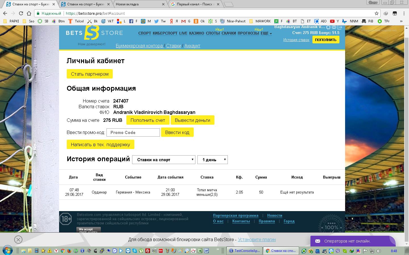Expand the 'ЕЩЕ' navigation menu

(266, 33)
